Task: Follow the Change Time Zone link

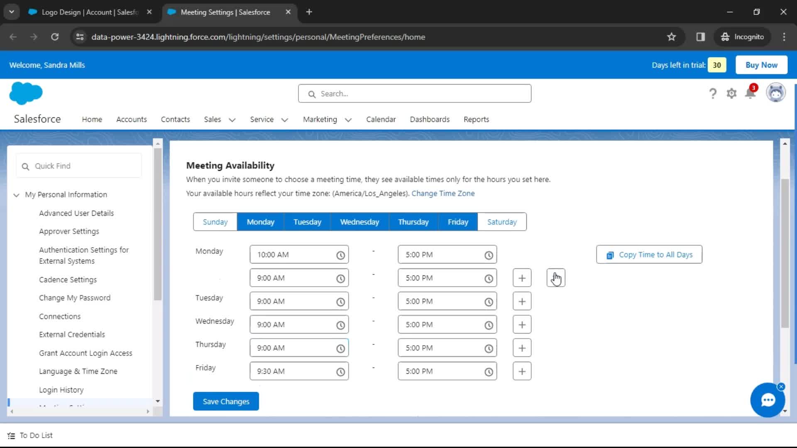Action: tap(443, 193)
